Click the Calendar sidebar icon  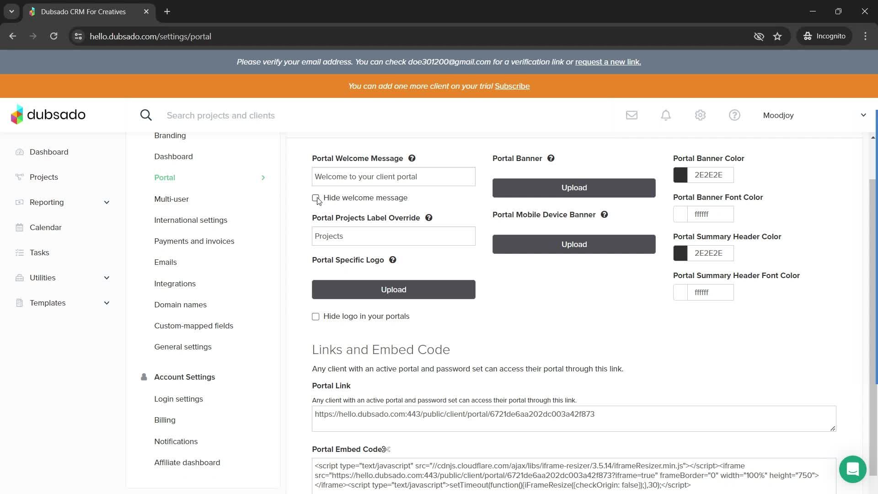tap(19, 227)
